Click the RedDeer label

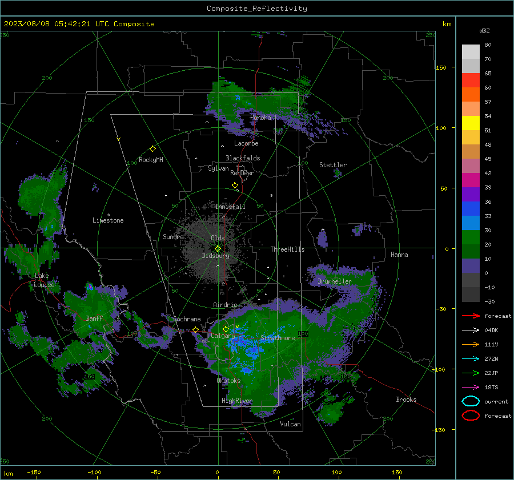coord(242,173)
